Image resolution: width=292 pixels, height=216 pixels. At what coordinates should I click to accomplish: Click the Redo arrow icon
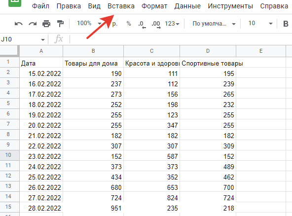(x=33, y=24)
